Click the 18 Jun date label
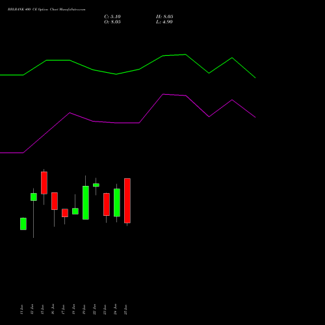 tap(73, 309)
